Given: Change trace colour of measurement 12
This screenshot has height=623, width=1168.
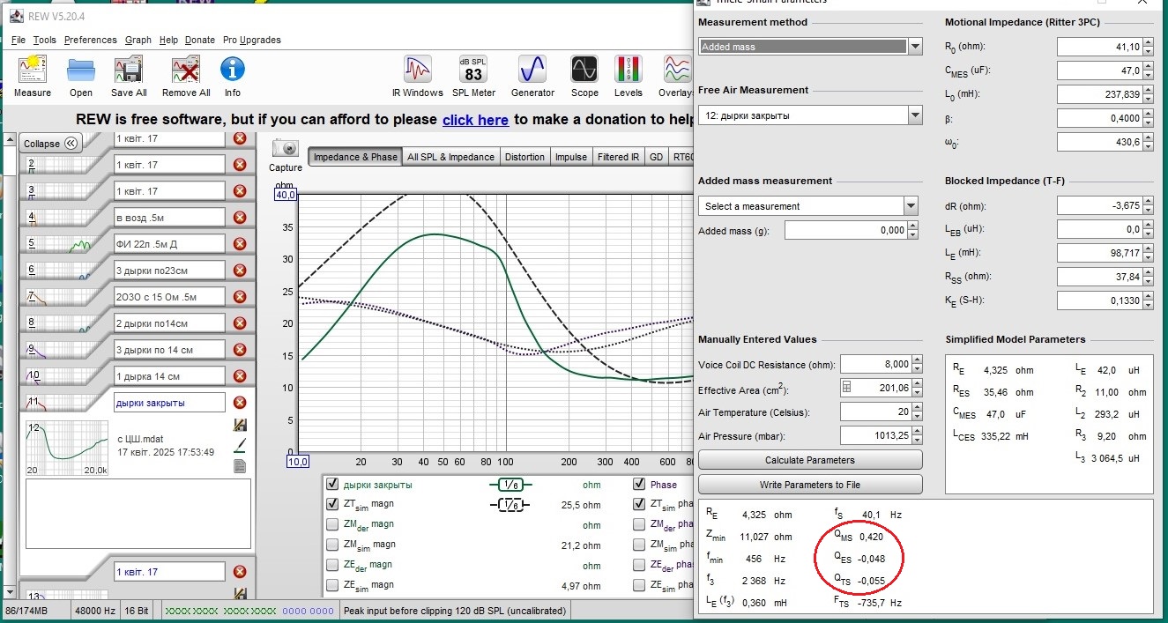Looking at the screenshot, I should [239, 446].
